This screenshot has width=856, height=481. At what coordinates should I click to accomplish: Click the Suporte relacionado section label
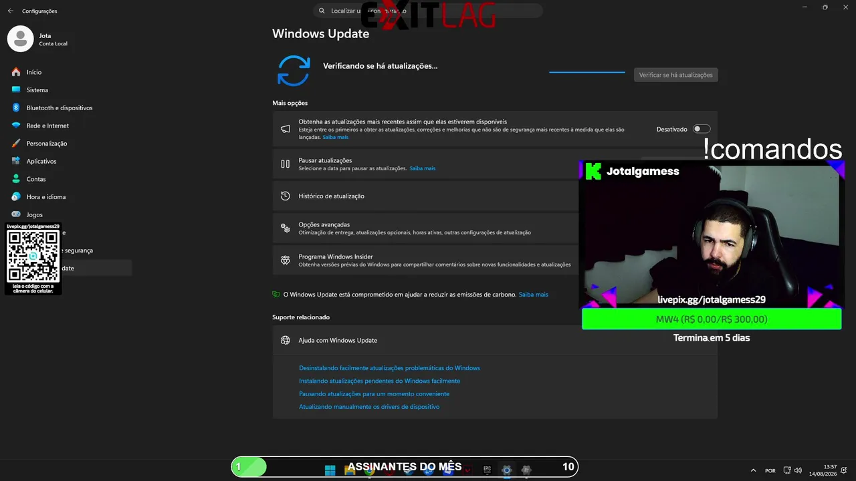[301, 317]
